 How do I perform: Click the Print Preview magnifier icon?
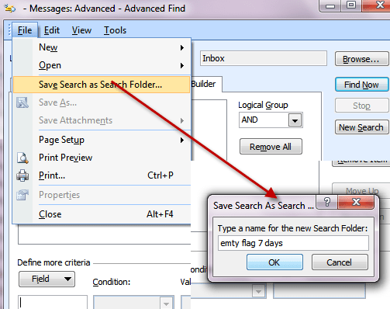pyautogui.click(x=22, y=158)
